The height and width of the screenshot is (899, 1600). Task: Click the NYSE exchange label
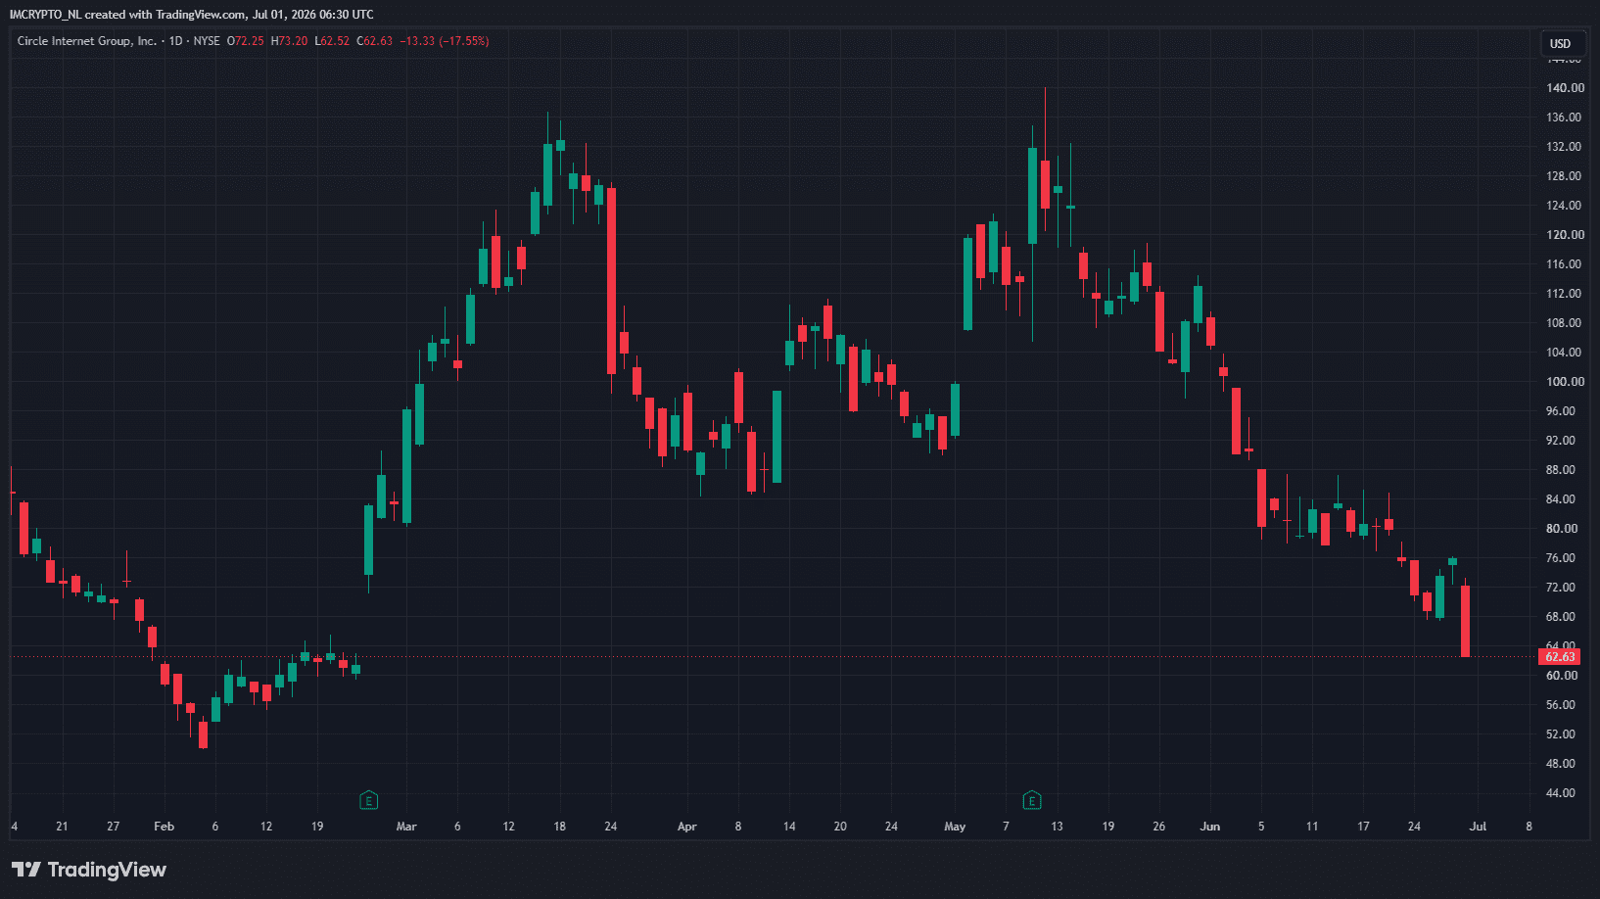coord(207,41)
